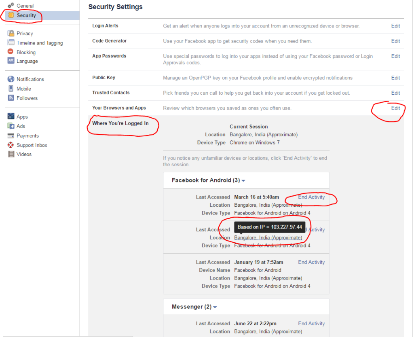Click the Videos film icon
The width and height of the screenshot is (414, 337).
point(11,154)
